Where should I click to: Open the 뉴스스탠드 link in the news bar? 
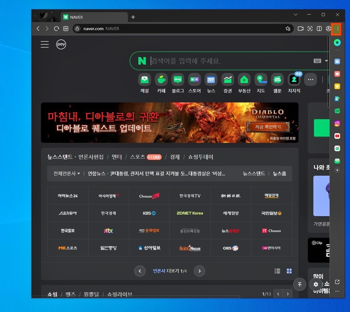(x=254, y=174)
